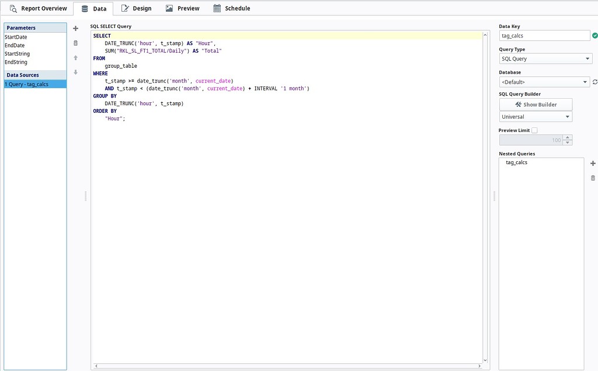Increment Preview Limit with the stepper arrow

point(568,137)
